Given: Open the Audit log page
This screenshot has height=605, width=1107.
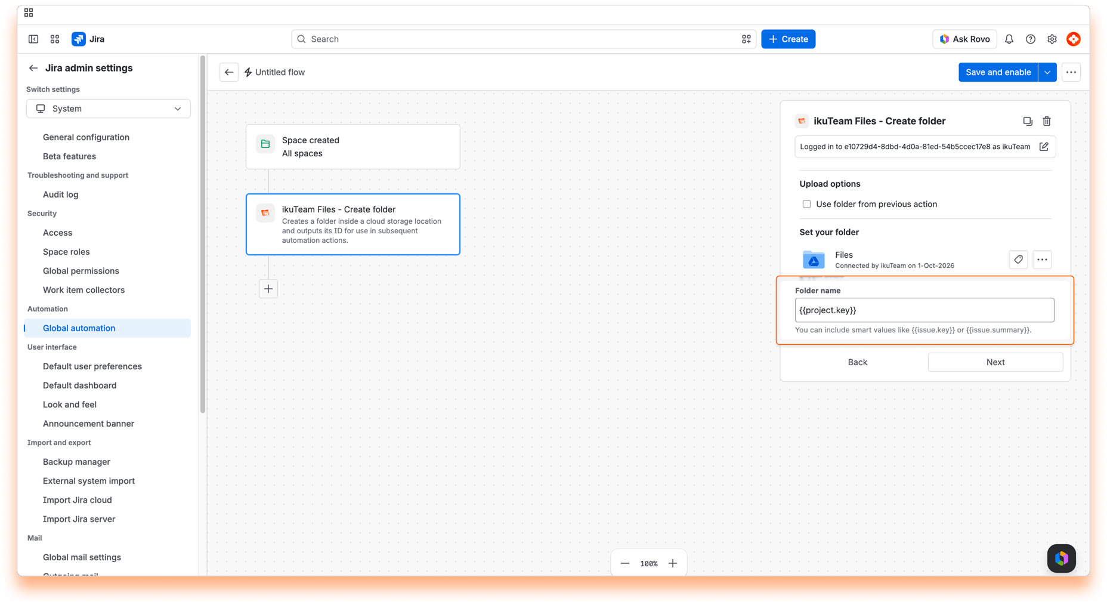Looking at the screenshot, I should click(x=60, y=195).
